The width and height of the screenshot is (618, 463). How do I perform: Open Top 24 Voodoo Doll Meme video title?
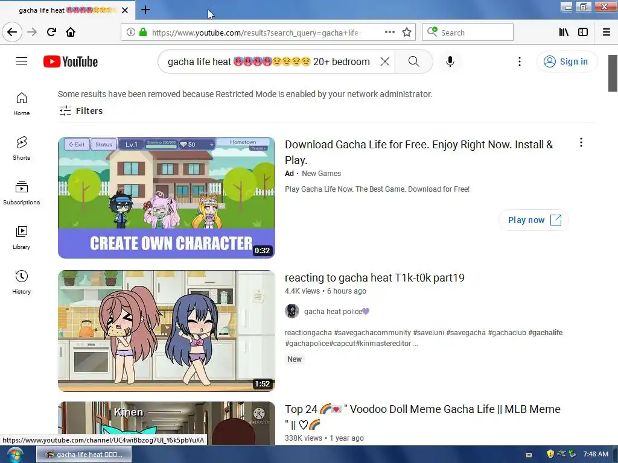pos(422,417)
